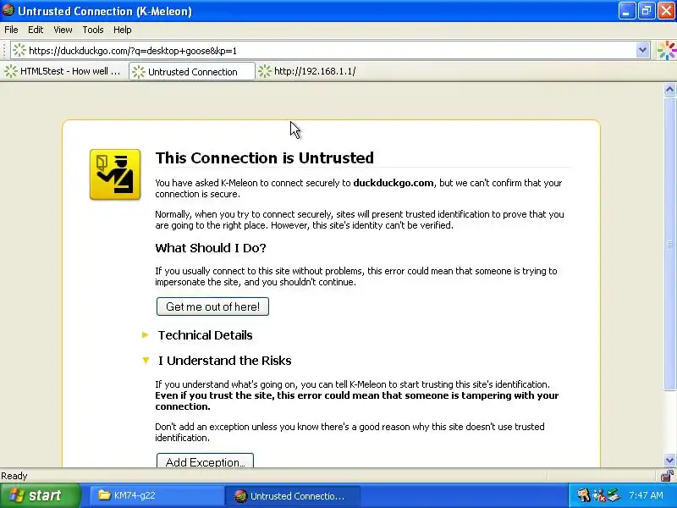The height and width of the screenshot is (508, 677).
Task: Minimize the K-Meleon window
Action: [x=626, y=11]
